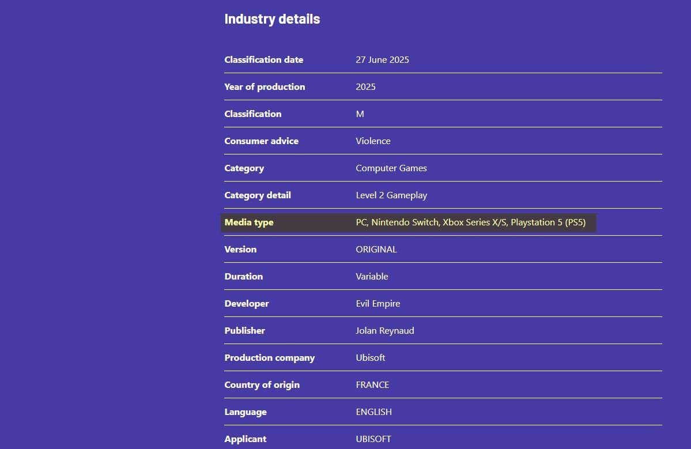Click the Year of production value 2025
Image resolution: width=691 pixels, height=449 pixels.
365,87
